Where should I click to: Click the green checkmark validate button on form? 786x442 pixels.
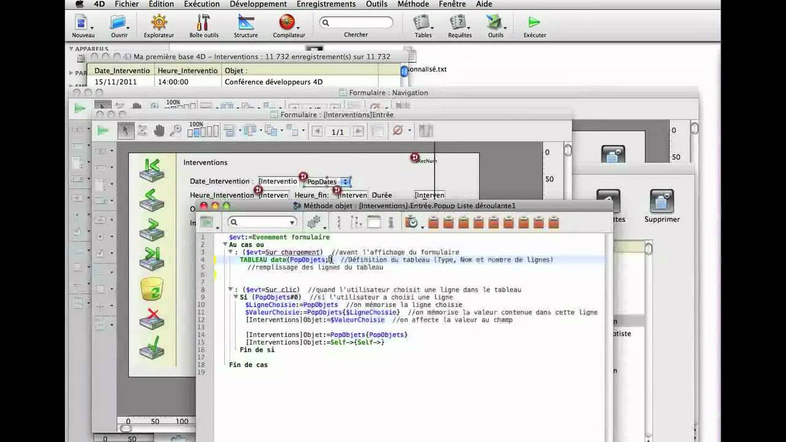pyautogui.click(x=152, y=347)
